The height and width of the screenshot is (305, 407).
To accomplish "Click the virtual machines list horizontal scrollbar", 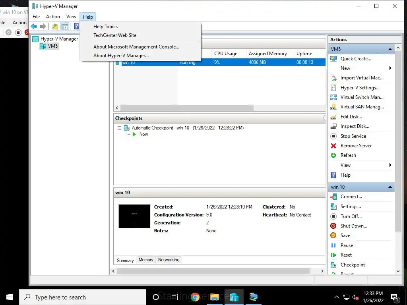I will pyautogui.click(x=187, y=108).
